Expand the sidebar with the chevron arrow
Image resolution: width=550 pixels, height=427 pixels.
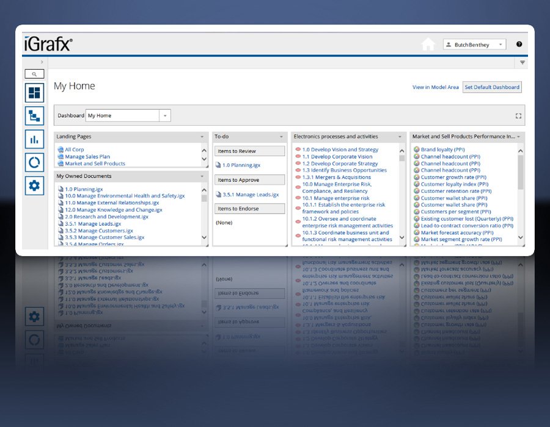click(42, 62)
